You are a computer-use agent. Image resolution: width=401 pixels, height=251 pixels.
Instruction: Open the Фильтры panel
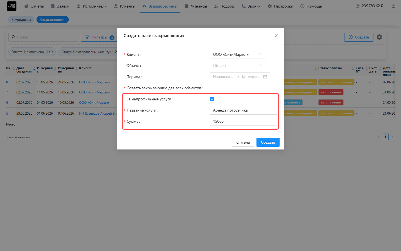point(99,37)
